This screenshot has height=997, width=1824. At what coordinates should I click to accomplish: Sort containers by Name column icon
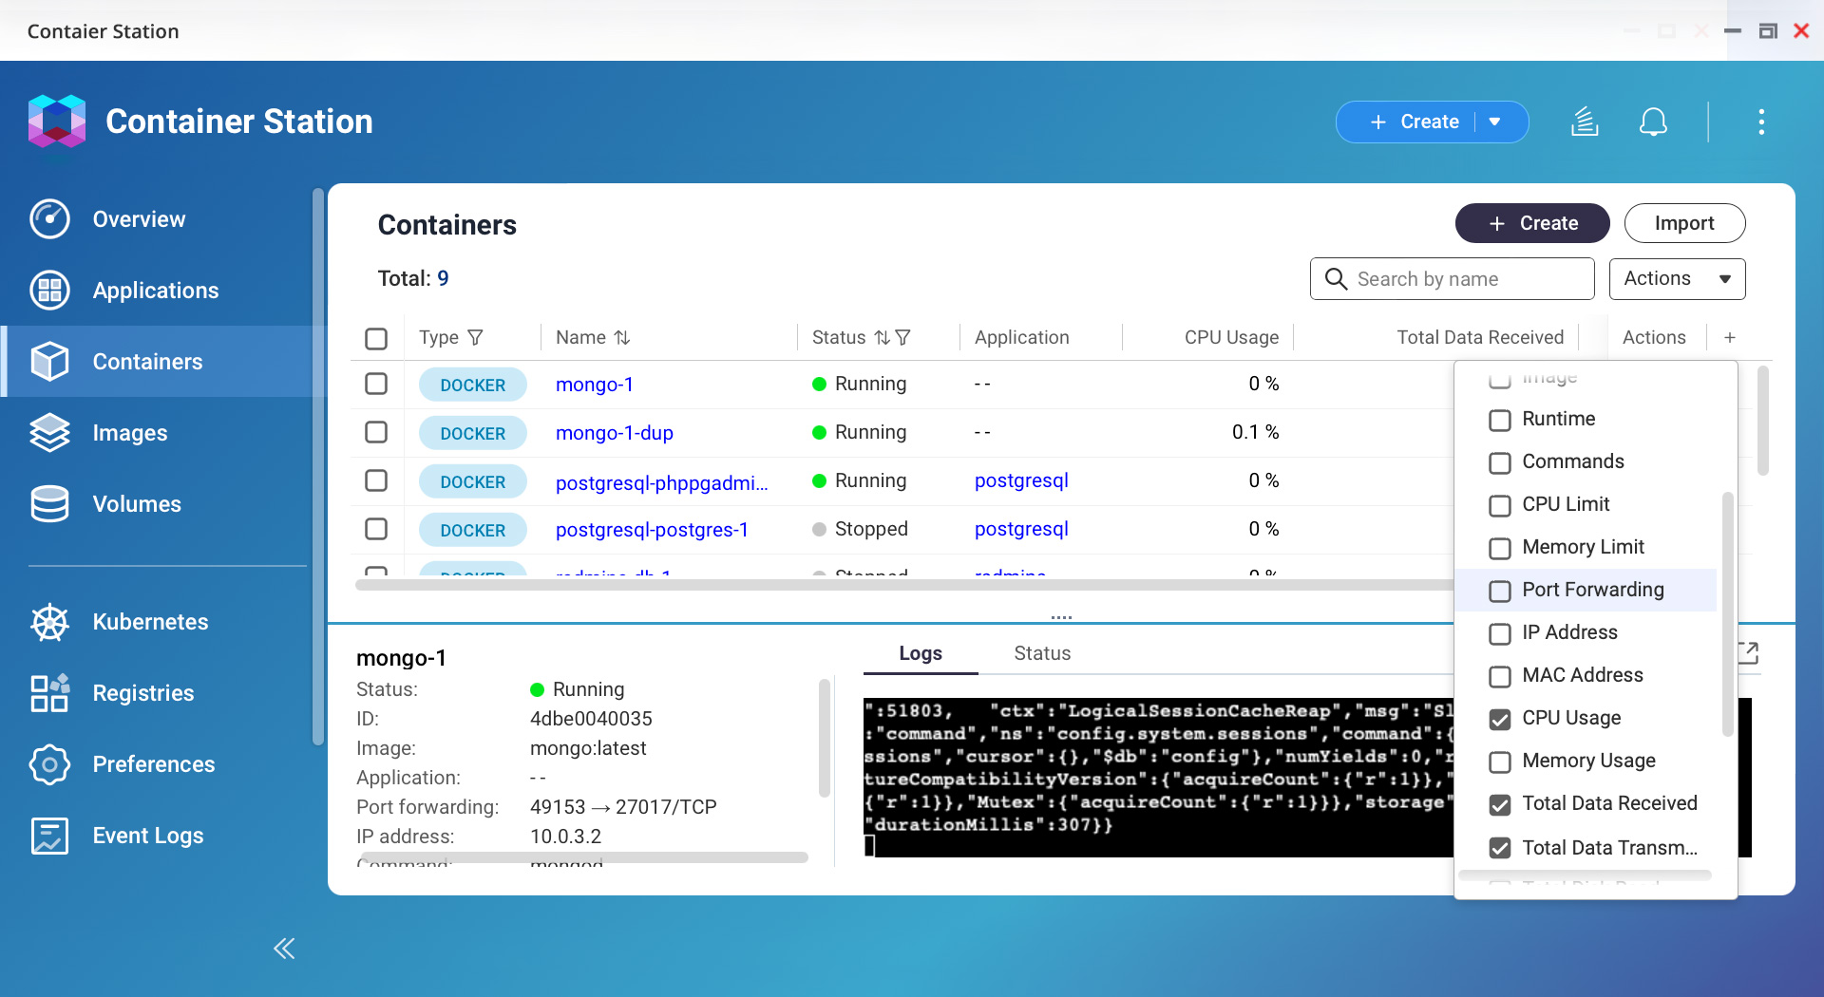click(x=622, y=337)
